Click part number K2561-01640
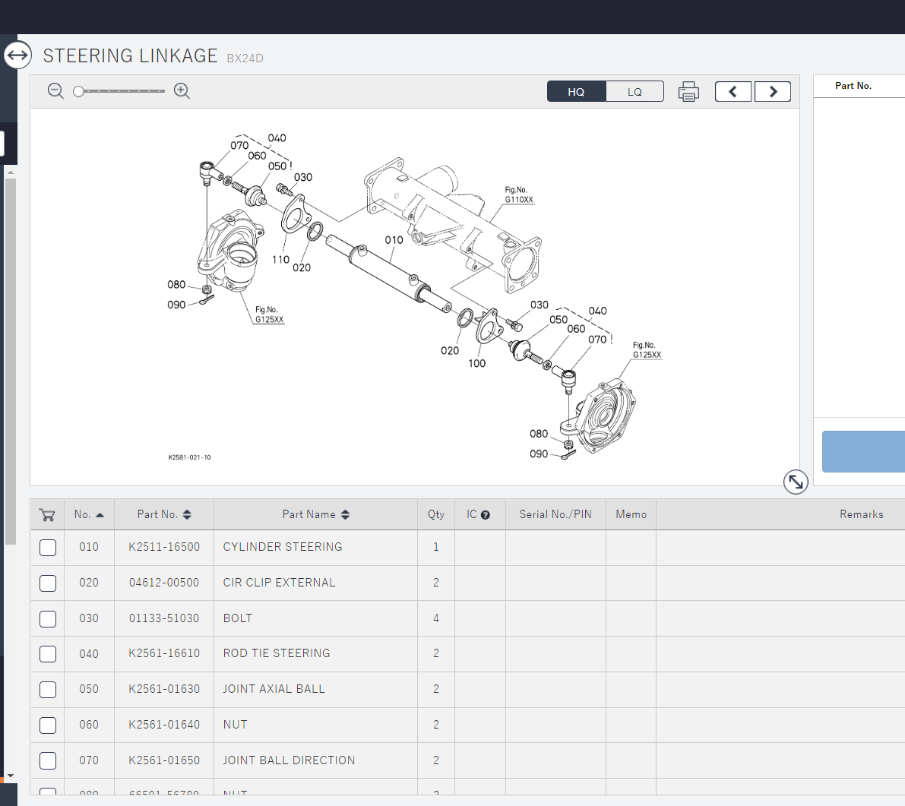 (164, 725)
